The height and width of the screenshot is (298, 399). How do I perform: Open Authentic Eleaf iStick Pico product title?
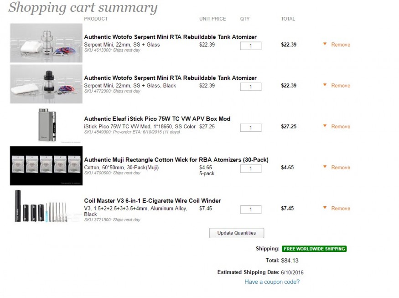click(x=157, y=119)
